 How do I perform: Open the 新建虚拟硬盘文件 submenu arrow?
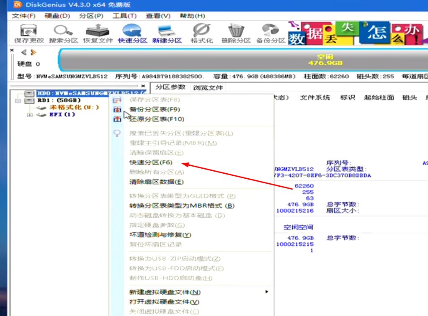pyautogui.click(x=267, y=292)
